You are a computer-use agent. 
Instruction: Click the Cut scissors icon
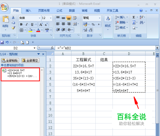tap(13, 17)
